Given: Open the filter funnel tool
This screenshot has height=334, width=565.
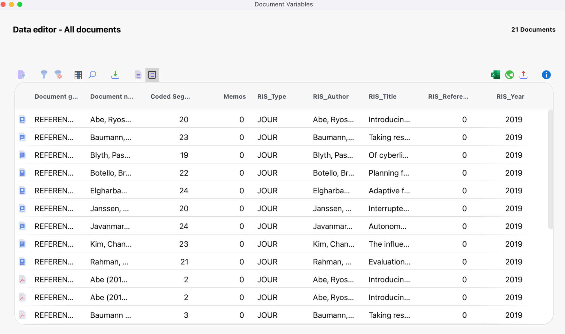Looking at the screenshot, I should pos(44,75).
